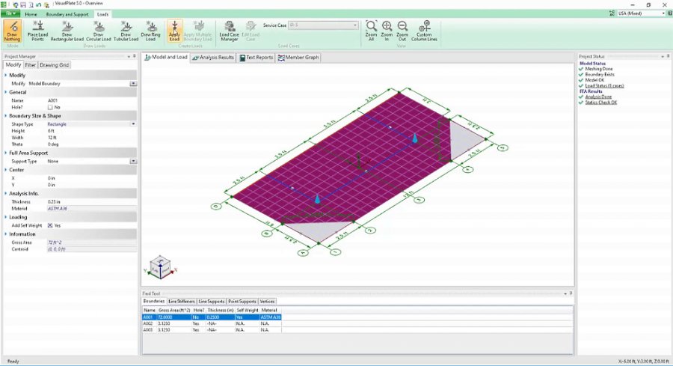Click the blue point support near grid 4
This screenshot has height=366, width=673.
point(414,138)
